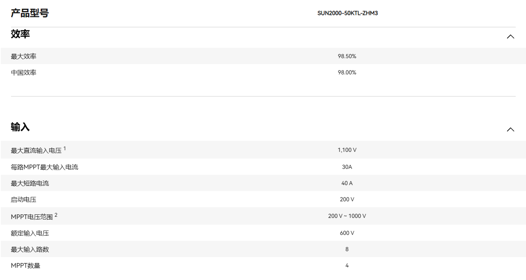
Task: Click the 1,100 V value
Action: point(347,150)
